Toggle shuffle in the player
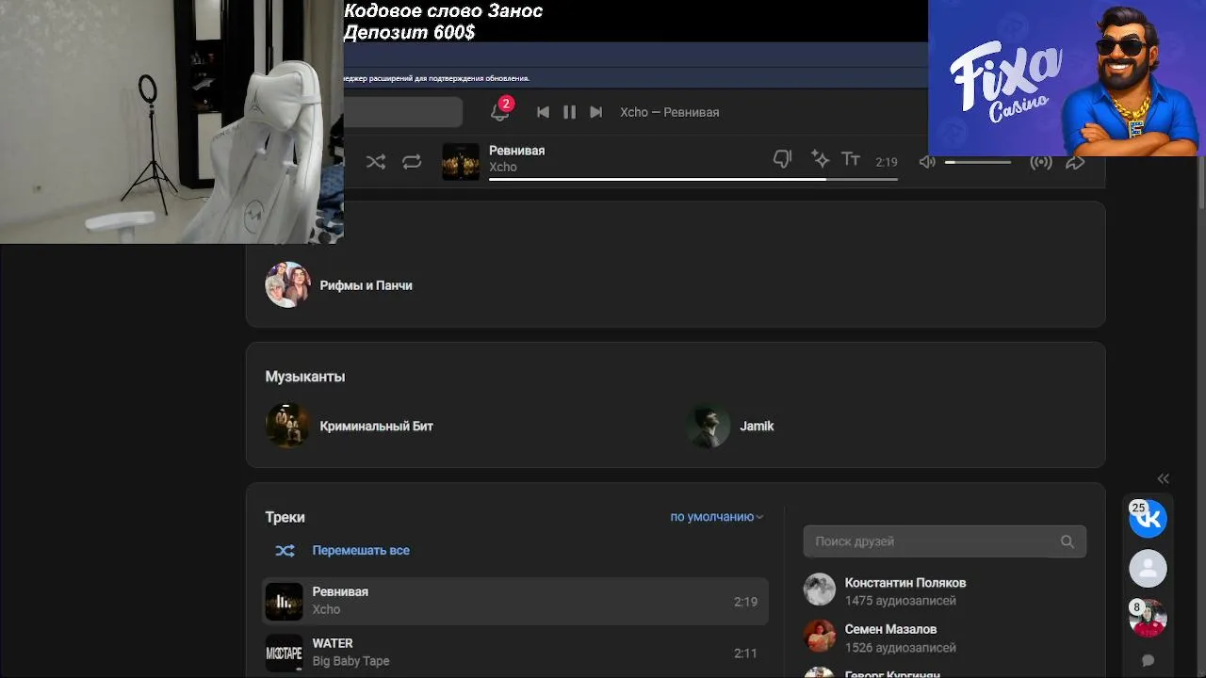Image resolution: width=1206 pixels, height=678 pixels. pyautogui.click(x=376, y=162)
